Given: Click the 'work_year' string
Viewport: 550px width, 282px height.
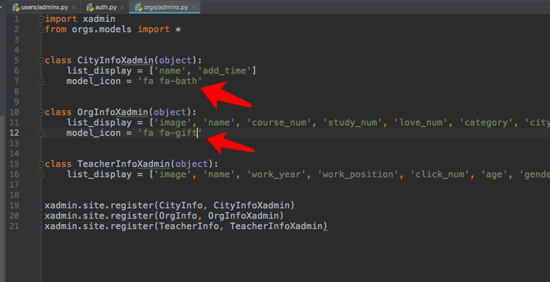Looking at the screenshot, I should tap(277, 175).
